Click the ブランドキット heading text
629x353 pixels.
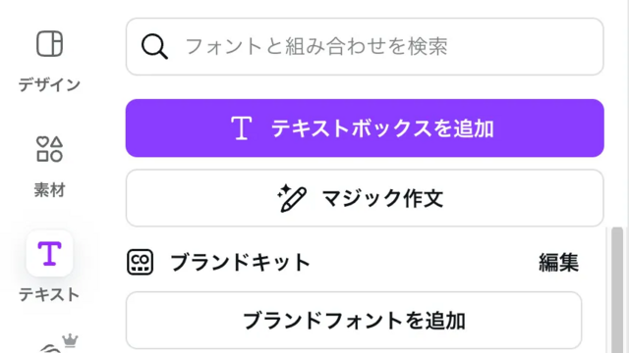pyautogui.click(x=240, y=263)
